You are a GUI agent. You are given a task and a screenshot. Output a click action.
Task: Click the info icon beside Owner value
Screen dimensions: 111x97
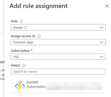[25, 27]
